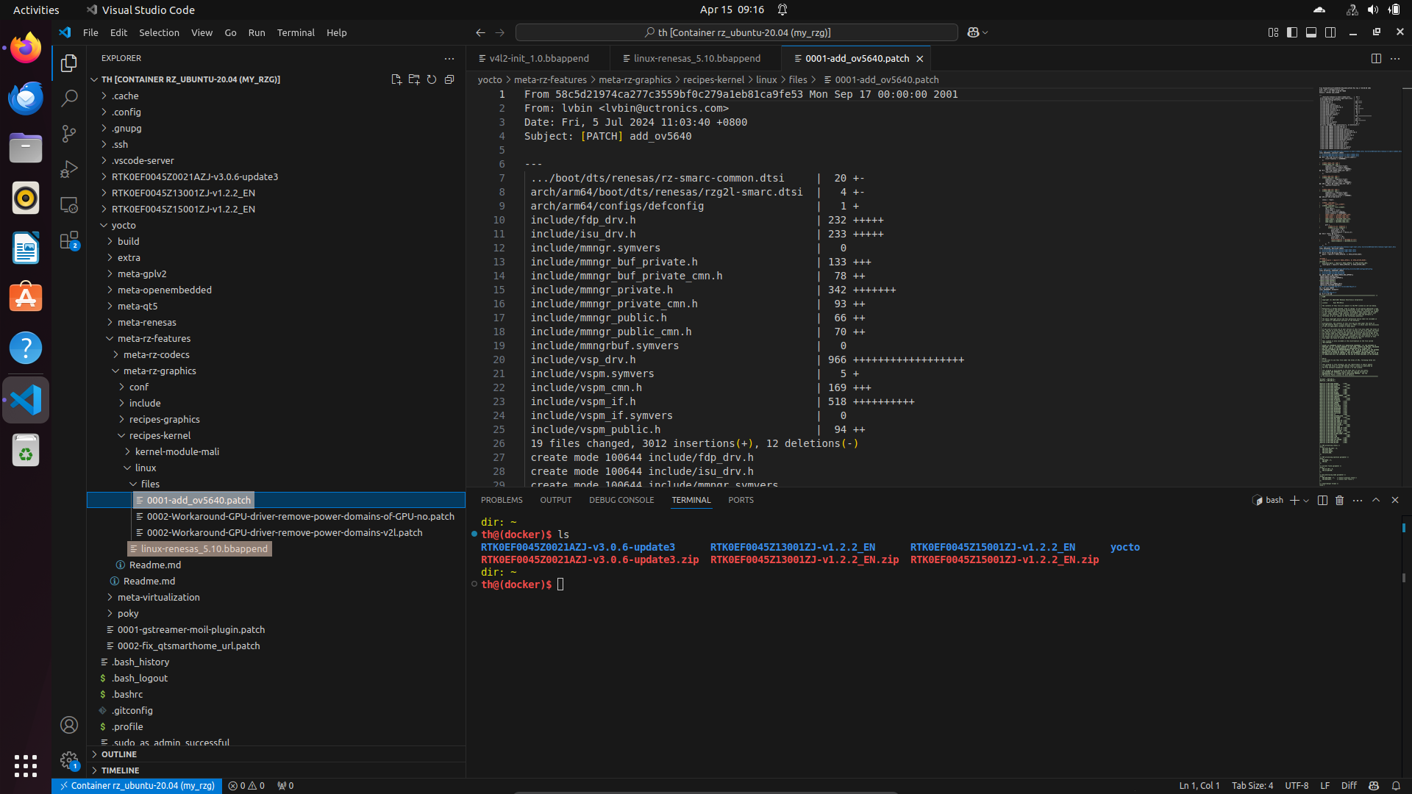This screenshot has width=1412, height=794.
Task: Switch to the DEBUG CONSOLE tab
Action: [x=621, y=500]
